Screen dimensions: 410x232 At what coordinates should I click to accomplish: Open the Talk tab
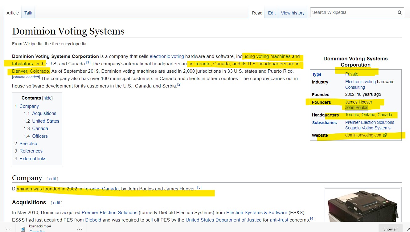click(28, 13)
